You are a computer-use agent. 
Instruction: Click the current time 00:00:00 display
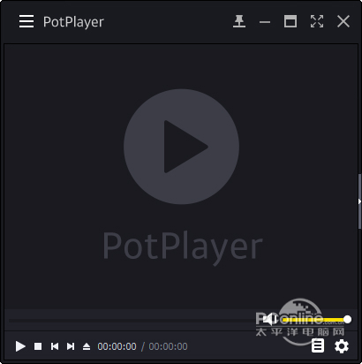point(117,346)
